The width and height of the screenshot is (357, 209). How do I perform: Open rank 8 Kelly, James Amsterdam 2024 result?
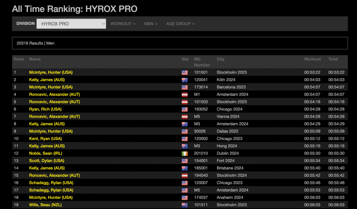coord(47,124)
